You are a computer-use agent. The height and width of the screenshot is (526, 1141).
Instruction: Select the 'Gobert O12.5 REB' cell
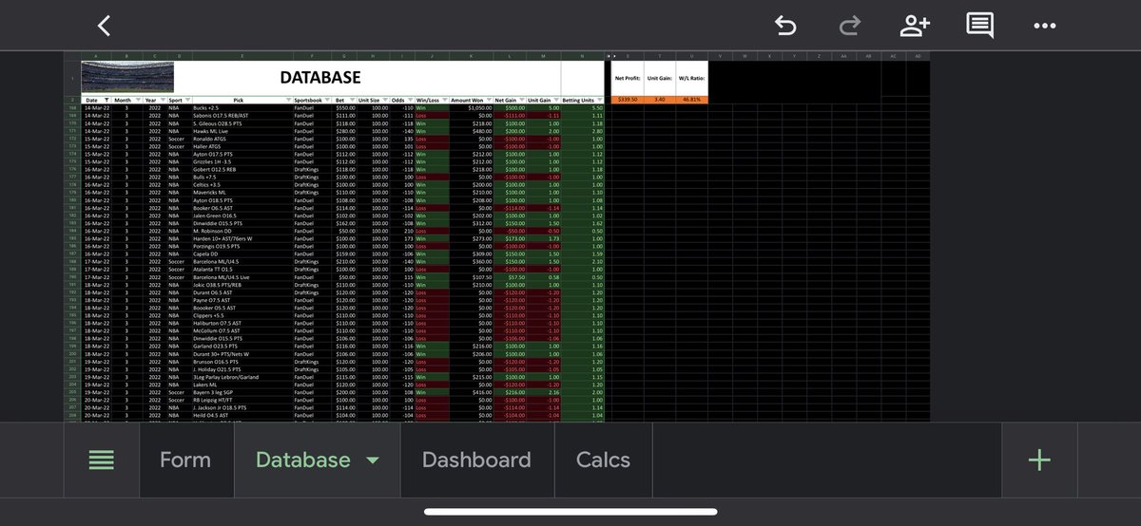pos(242,169)
